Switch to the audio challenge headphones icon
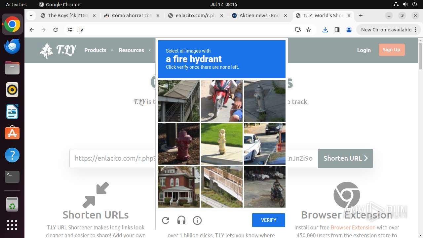 coord(181,220)
